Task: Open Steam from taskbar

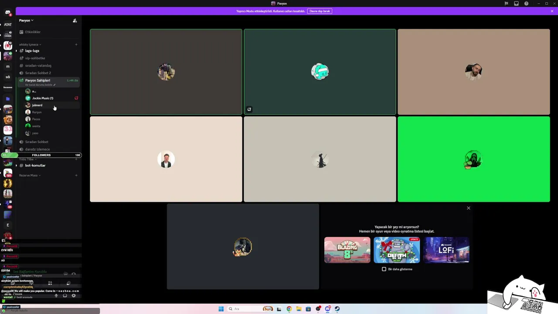Action: (x=337, y=309)
